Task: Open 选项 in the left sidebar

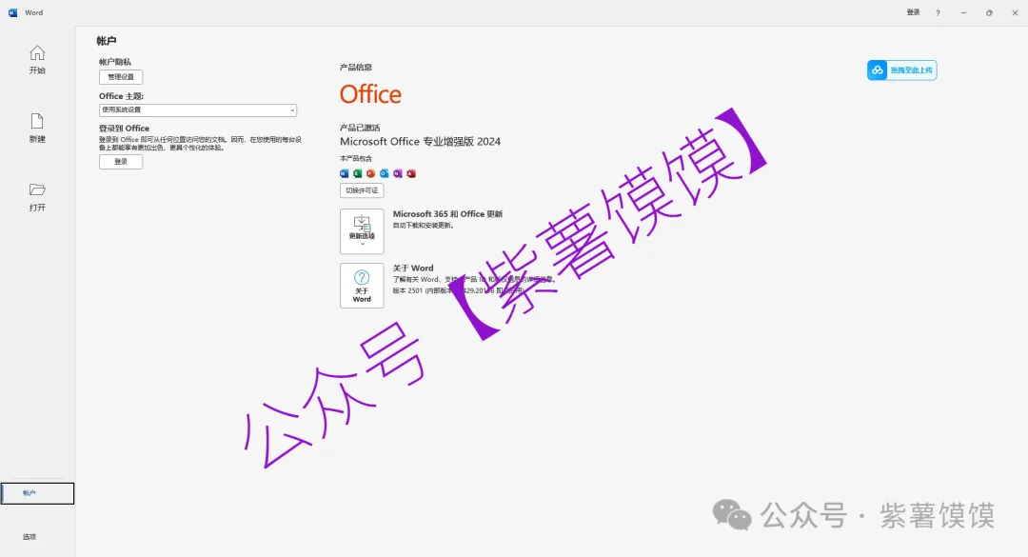Action: click(x=30, y=537)
